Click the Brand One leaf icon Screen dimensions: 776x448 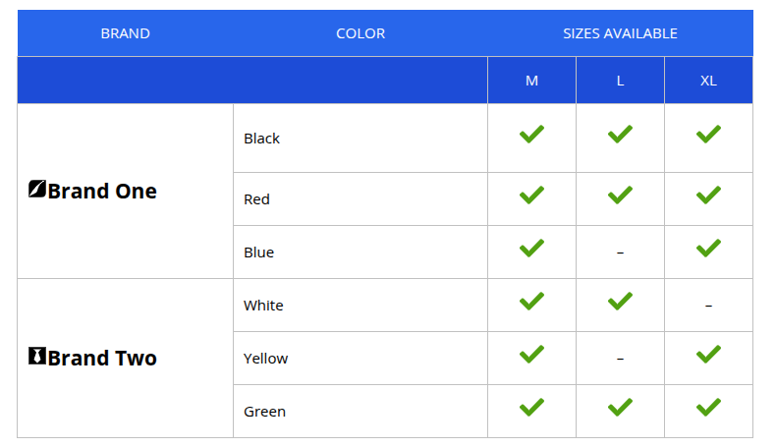pyautogui.click(x=37, y=189)
